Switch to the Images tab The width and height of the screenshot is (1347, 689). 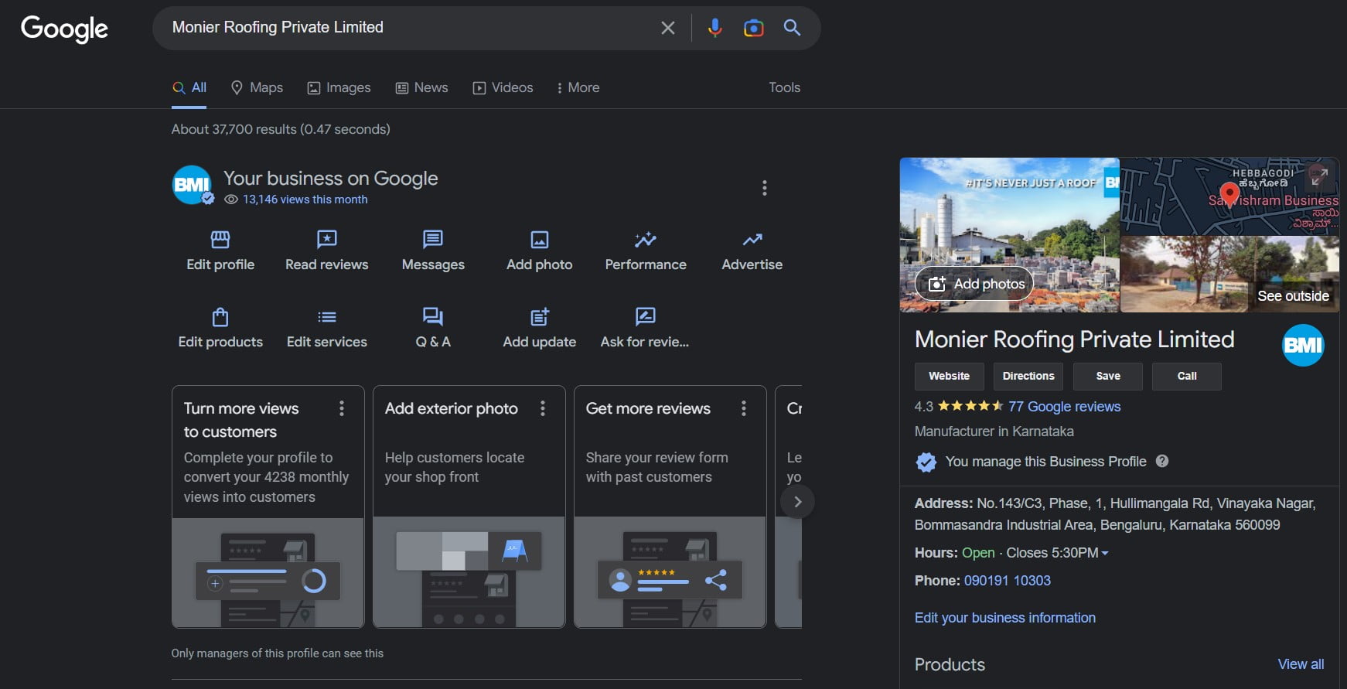(x=339, y=88)
